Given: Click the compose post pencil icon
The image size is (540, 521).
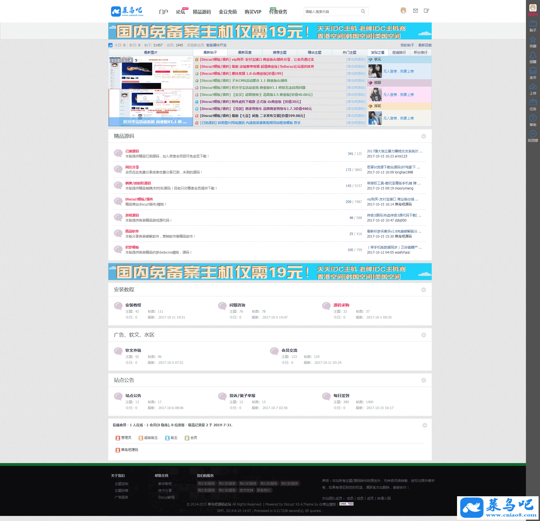Looking at the screenshot, I should click(426, 11).
